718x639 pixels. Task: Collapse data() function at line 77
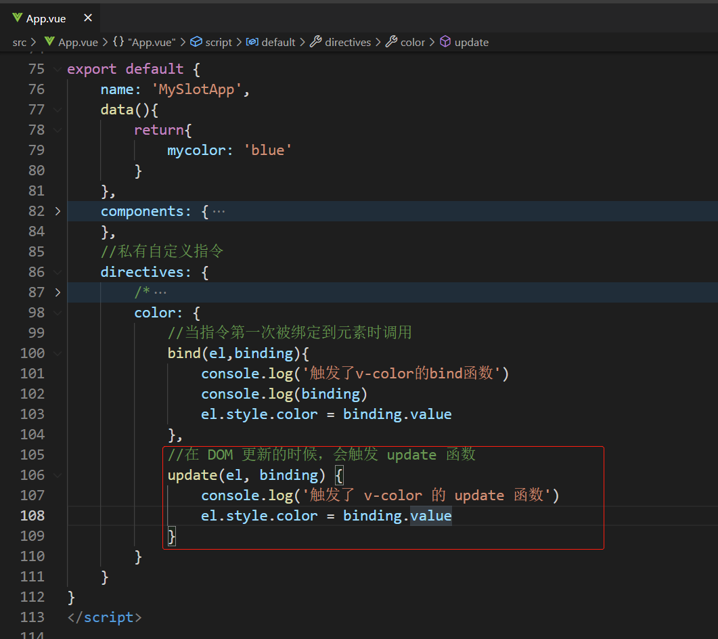[58, 110]
